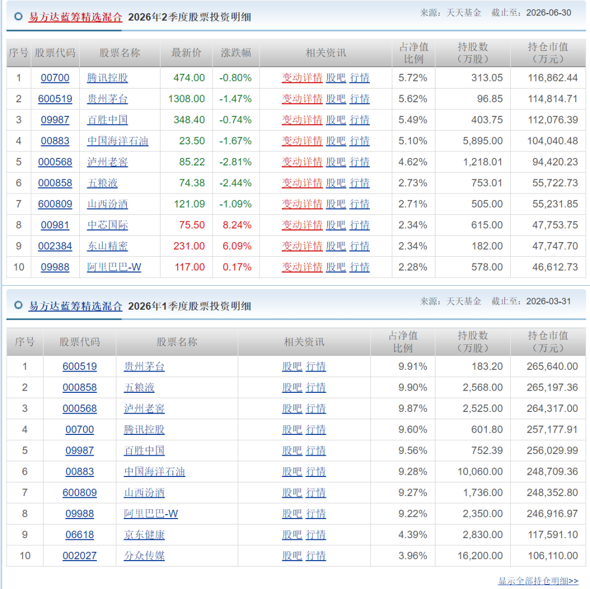Open 泸州老窖 name in Q2 table
Image resolution: width=590 pixels, height=589 pixels.
pos(108,162)
